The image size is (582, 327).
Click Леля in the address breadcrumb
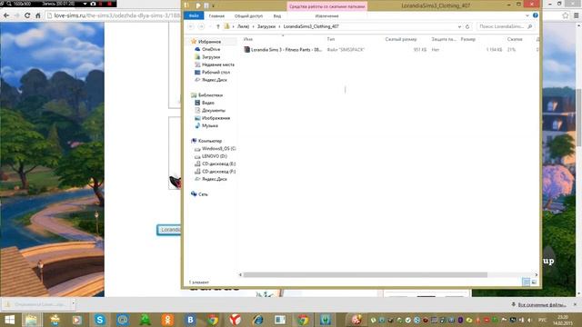[243, 26]
